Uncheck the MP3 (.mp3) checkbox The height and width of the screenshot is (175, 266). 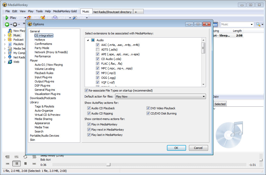point(97,73)
